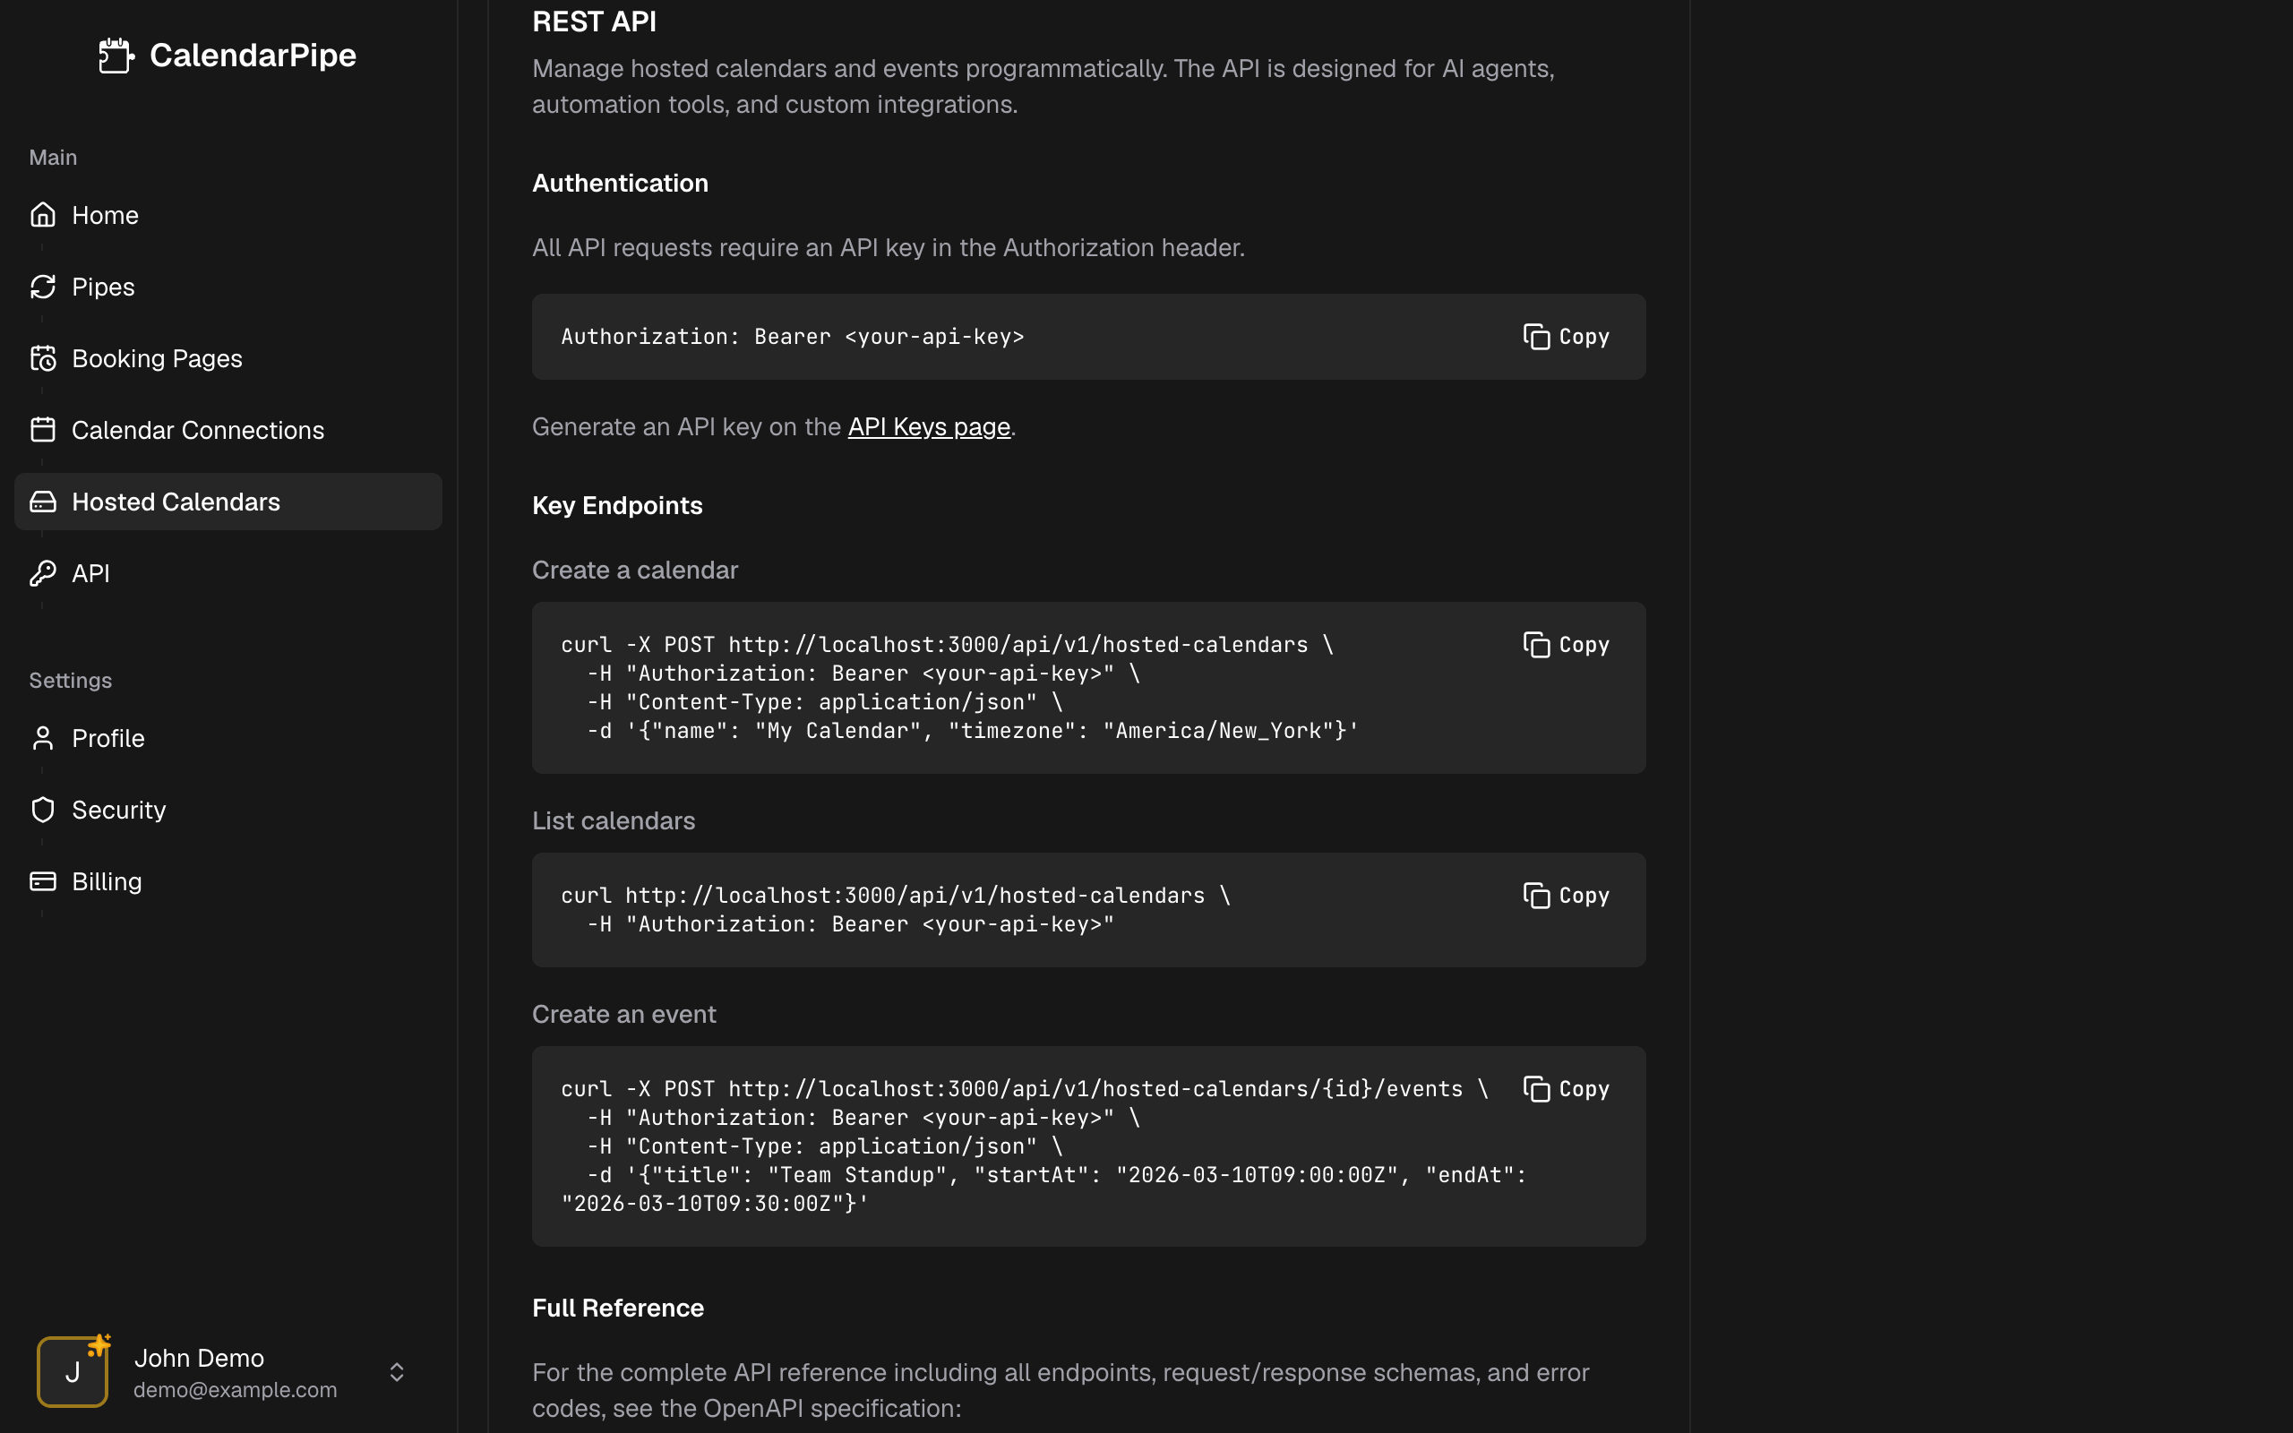2293x1433 pixels.
Task: Click the REST API heading
Action: [594, 21]
